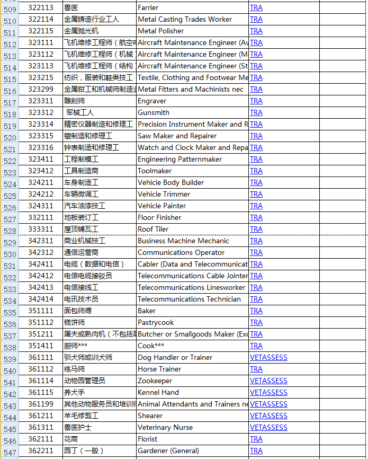Follow the VETASSESS link for Zookeeper
The height and width of the screenshot is (459, 368).
(x=268, y=381)
